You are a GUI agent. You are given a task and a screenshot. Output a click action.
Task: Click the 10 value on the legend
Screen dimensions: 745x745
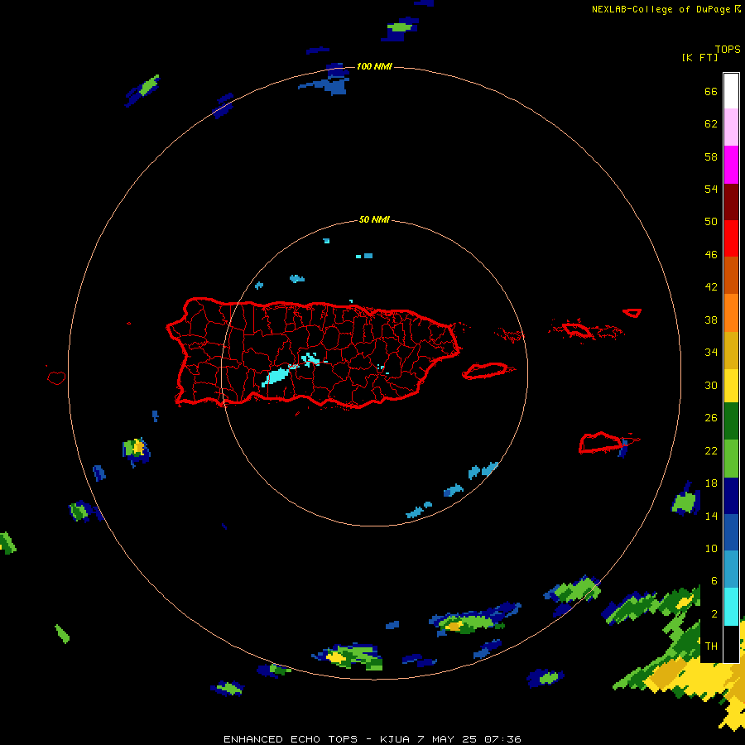coord(711,549)
